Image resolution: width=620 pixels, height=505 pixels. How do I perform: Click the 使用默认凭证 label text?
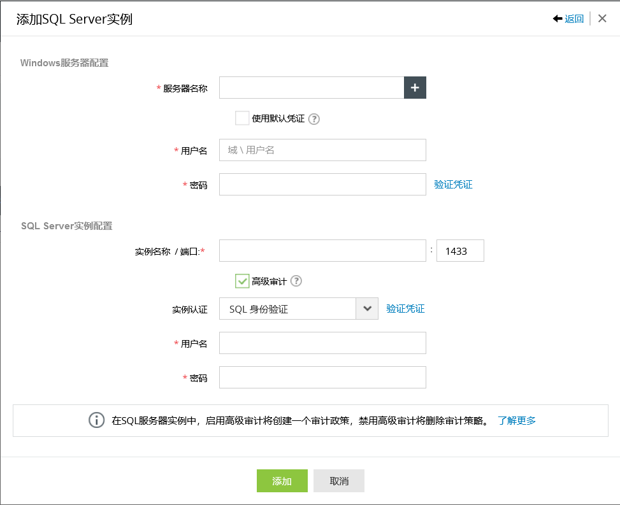click(278, 118)
